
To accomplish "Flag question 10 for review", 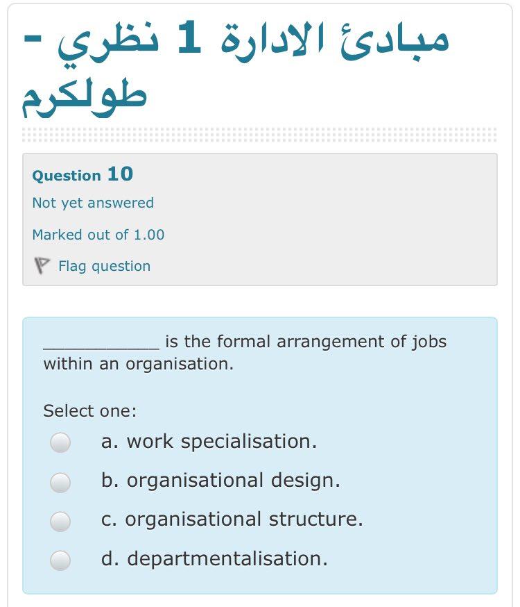I will click(105, 266).
